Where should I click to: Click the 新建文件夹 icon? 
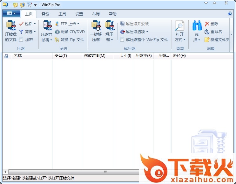coord(207,40)
